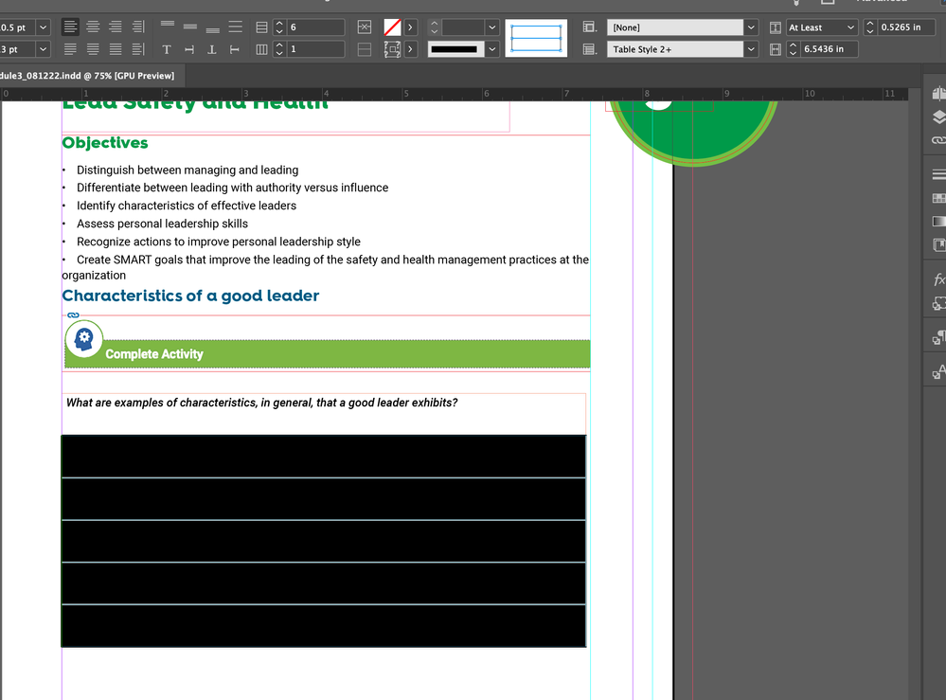The height and width of the screenshot is (700, 946).
Task: Toggle align left paragraph alignment
Action: tap(70, 27)
